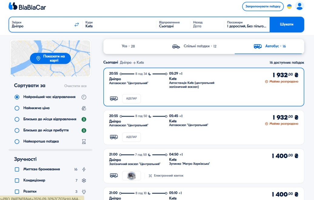Swap departure and destination cities
Screen dimensions: 314x200
point(77,24)
